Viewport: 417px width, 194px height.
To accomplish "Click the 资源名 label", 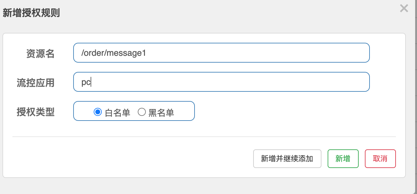I will (40, 54).
